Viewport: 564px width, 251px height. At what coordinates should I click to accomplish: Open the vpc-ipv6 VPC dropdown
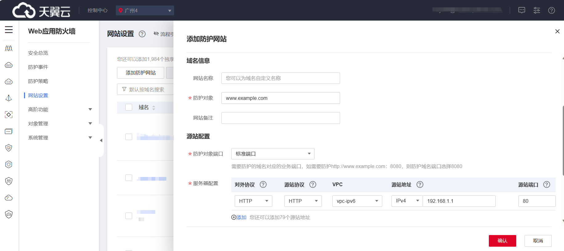click(x=357, y=201)
